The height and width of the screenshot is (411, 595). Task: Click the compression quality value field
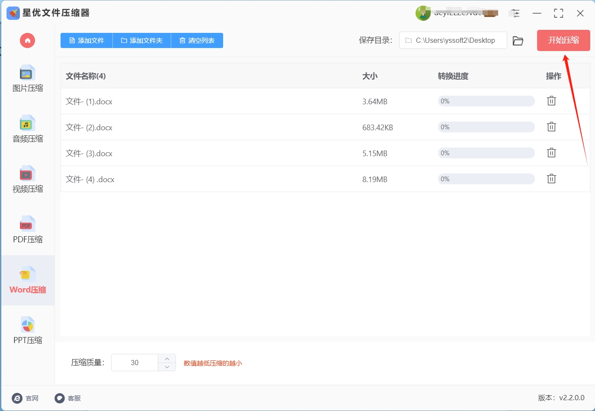click(x=135, y=363)
